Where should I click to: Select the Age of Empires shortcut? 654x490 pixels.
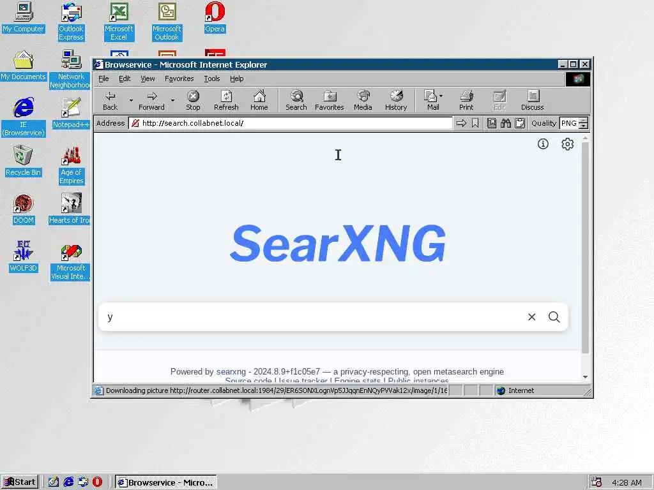click(71, 165)
